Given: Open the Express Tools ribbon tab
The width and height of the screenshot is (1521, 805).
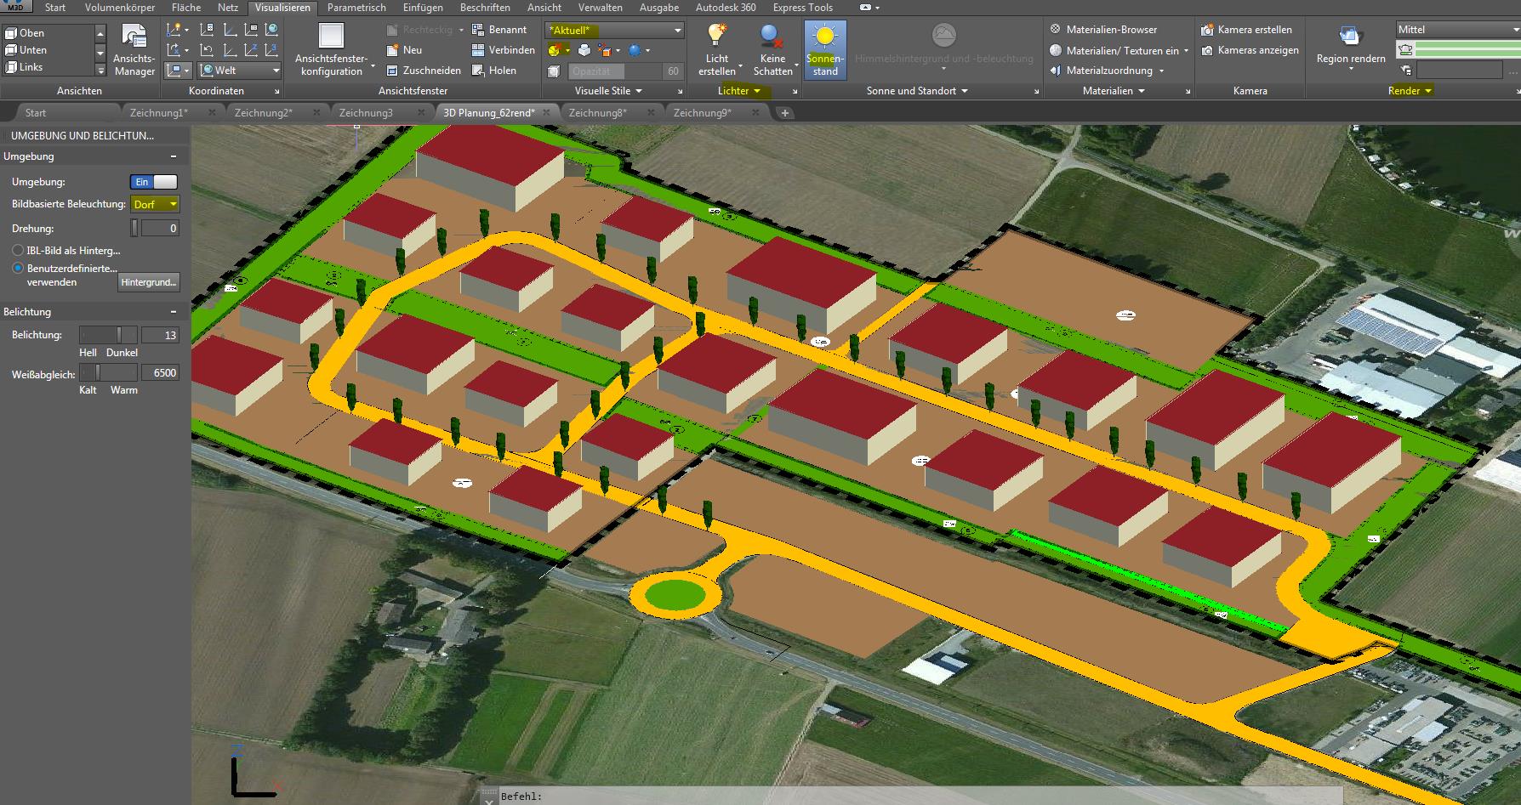Looking at the screenshot, I should point(802,8).
